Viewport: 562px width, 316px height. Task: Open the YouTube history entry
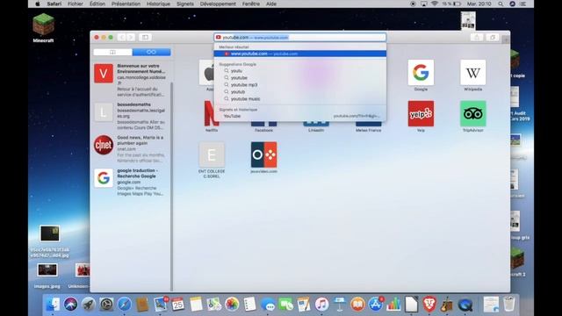coord(300,116)
